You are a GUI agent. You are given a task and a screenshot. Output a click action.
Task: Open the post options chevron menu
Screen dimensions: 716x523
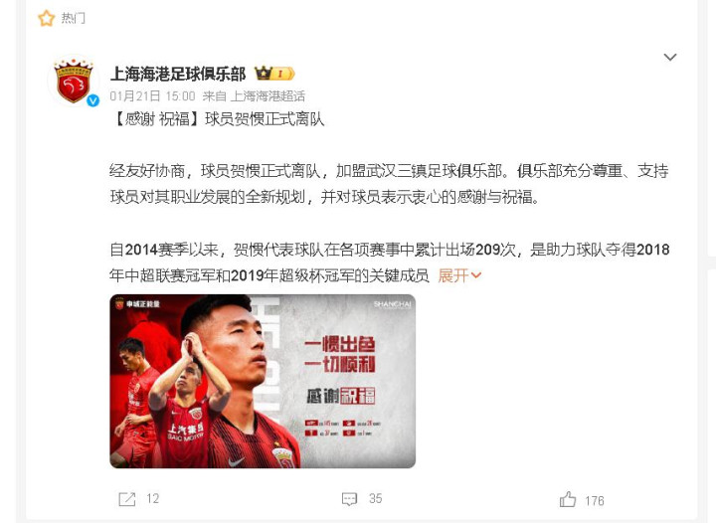670,57
